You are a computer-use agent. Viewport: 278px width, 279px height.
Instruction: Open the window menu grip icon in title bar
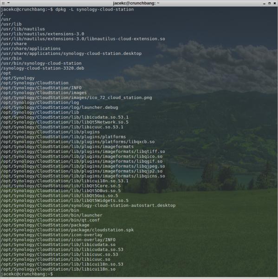[x=3, y=3]
